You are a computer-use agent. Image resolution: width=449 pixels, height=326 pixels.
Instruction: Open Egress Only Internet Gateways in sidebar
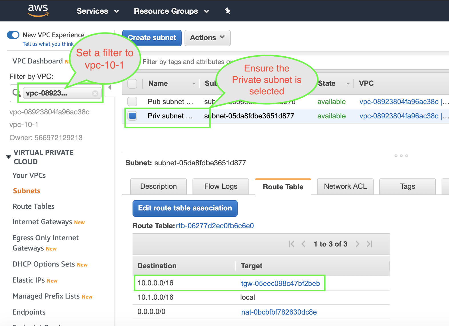46,243
